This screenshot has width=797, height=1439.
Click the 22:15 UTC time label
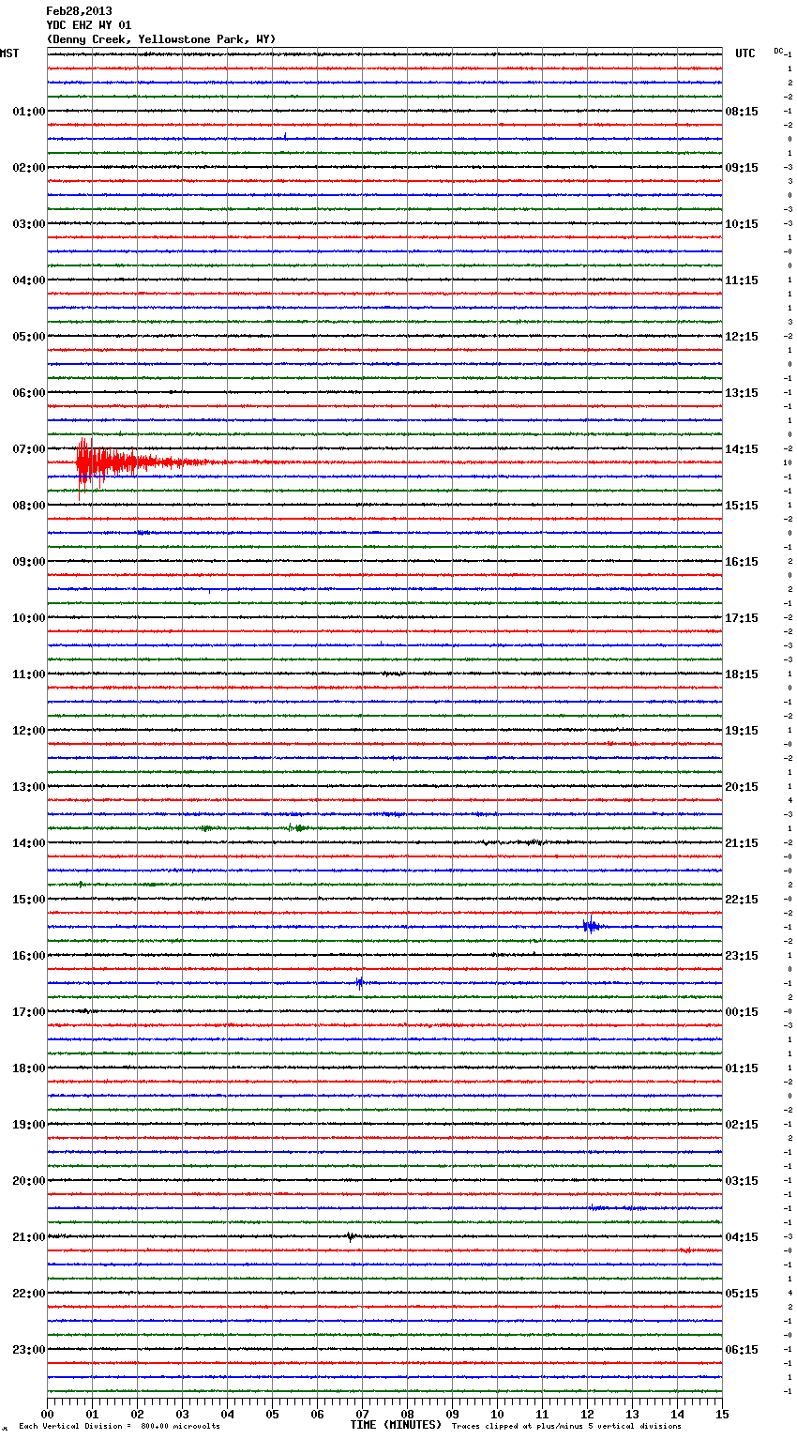point(742,900)
